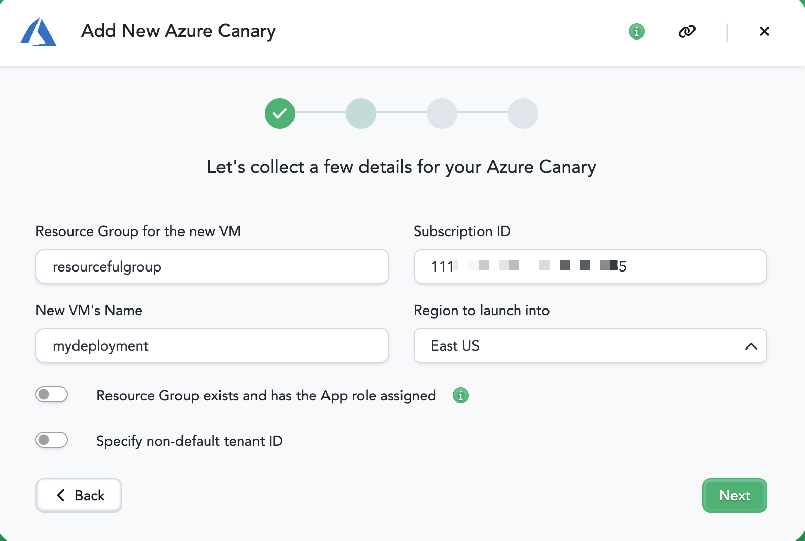Select the third step progress circle
The height and width of the screenshot is (541, 805).
[442, 113]
